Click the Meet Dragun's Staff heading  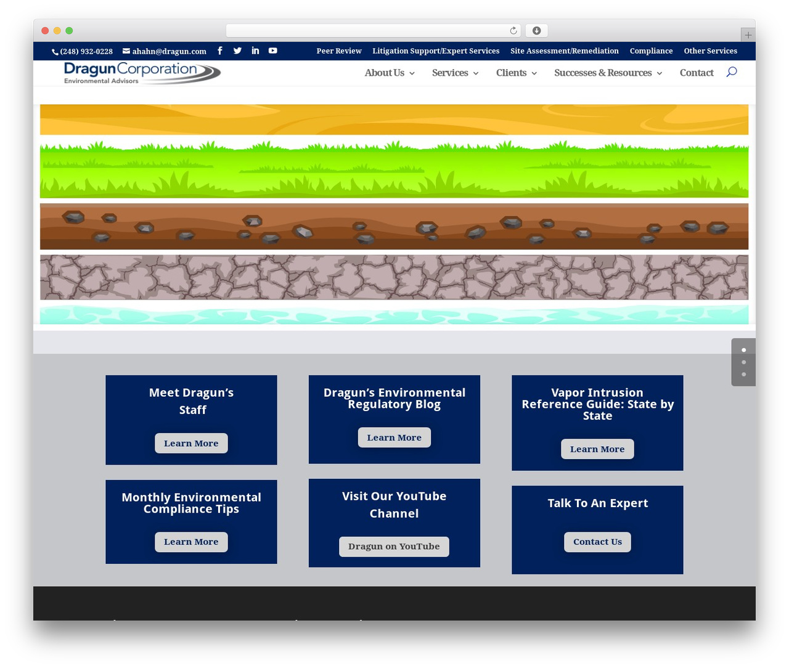192,401
